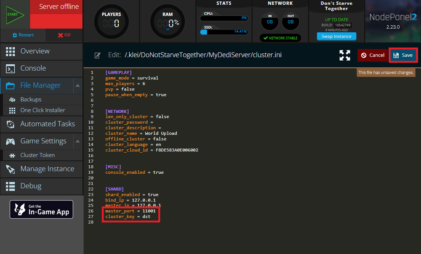Viewport: 421px width, 254px height.
Task: Open the One Click Installer page
Action: coord(43,110)
